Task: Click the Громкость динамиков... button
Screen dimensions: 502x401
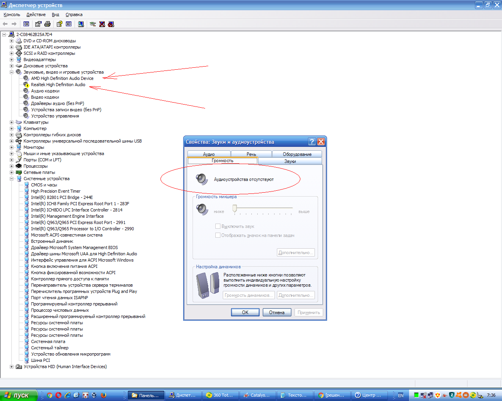Action: [x=249, y=295]
